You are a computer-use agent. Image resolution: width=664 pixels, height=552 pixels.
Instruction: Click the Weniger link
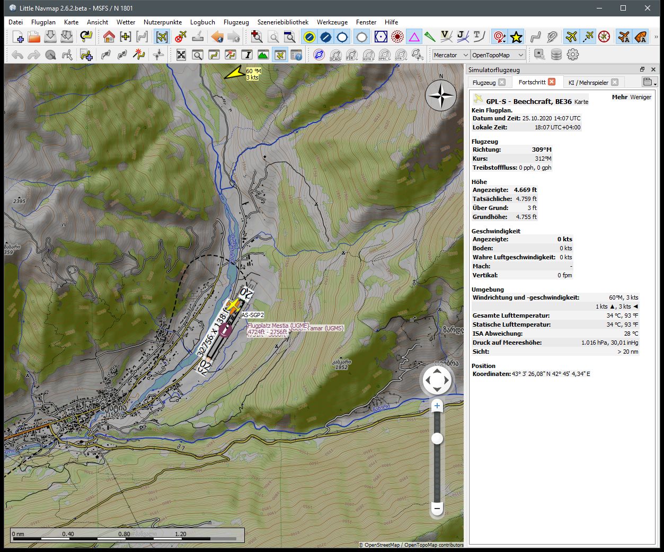pos(640,97)
